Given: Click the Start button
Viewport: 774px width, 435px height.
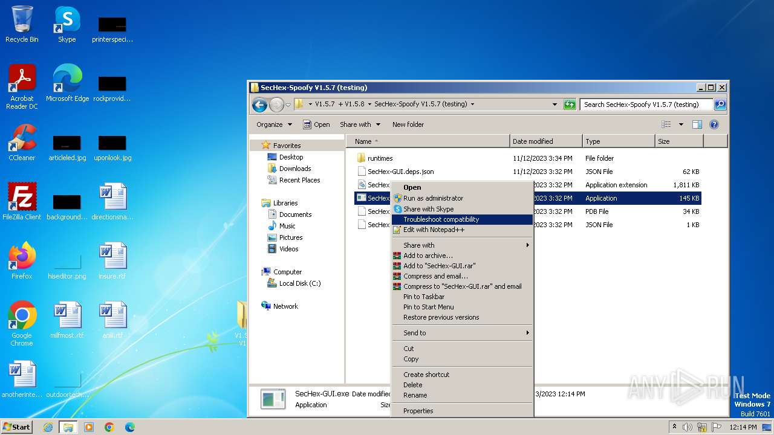Looking at the screenshot, I should (16, 427).
